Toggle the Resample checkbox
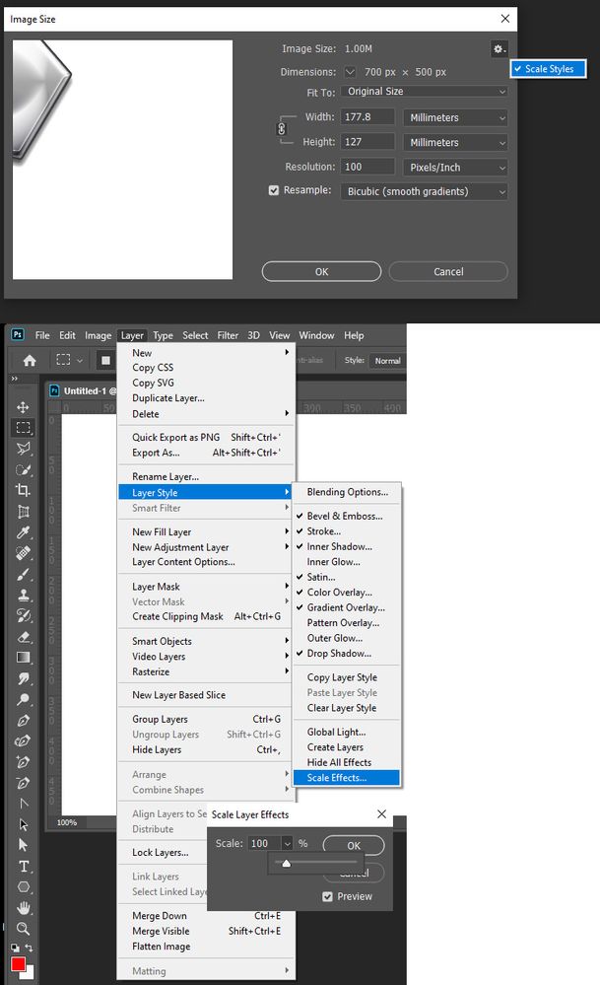This screenshot has width=600, height=985. coord(274,190)
